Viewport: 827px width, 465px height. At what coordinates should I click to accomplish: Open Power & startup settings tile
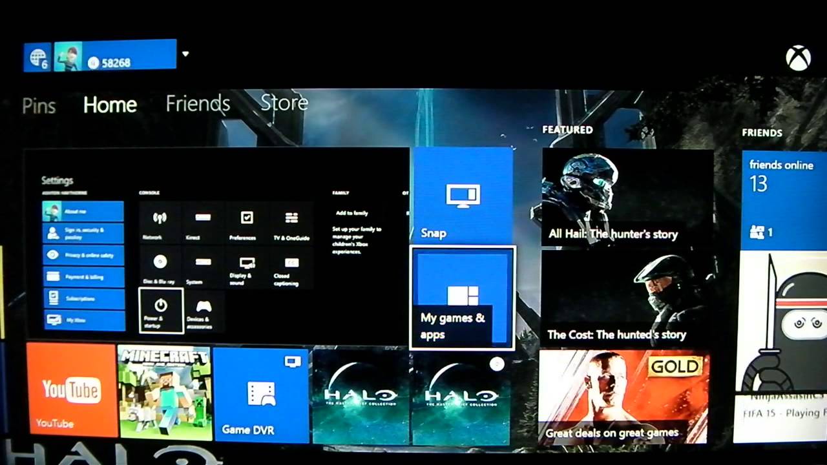coord(161,311)
